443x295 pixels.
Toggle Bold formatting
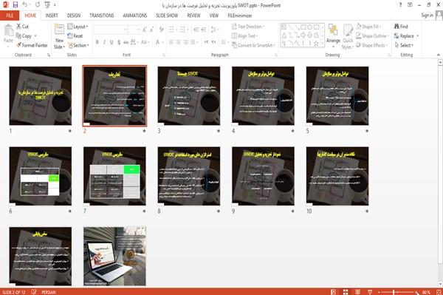(97, 42)
